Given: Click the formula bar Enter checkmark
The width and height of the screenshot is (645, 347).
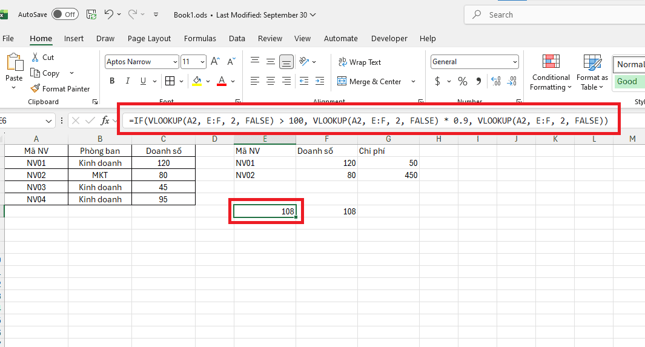Looking at the screenshot, I should tap(90, 121).
